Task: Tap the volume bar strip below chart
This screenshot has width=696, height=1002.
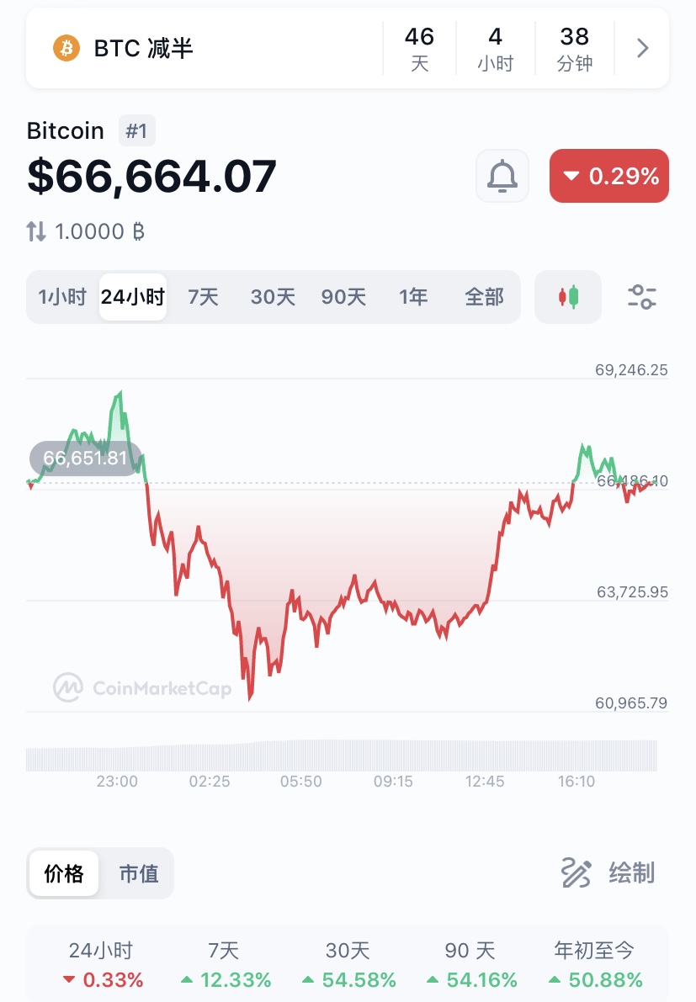Action: tap(341, 755)
